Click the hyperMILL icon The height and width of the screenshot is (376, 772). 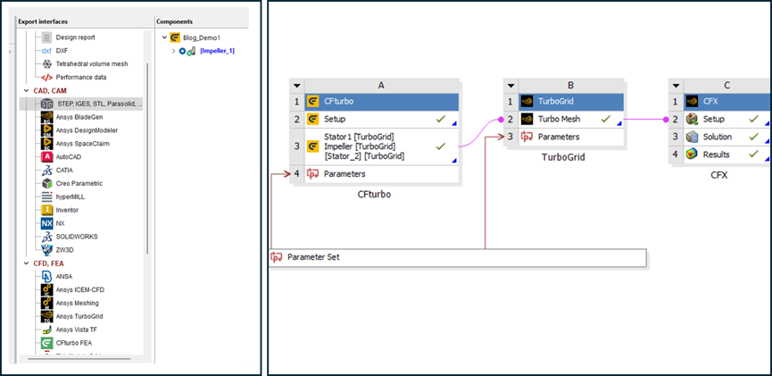(46, 197)
